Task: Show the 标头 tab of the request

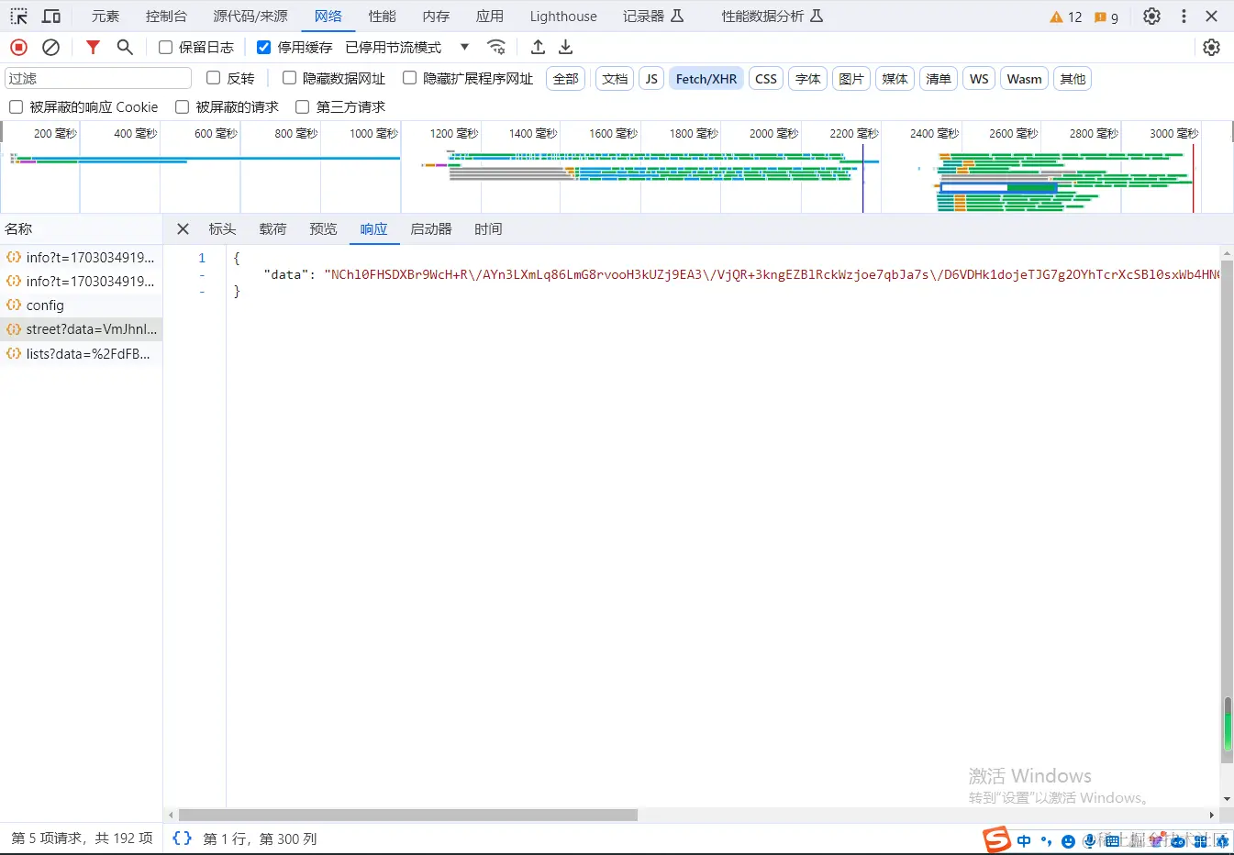Action: [x=222, y=229]
